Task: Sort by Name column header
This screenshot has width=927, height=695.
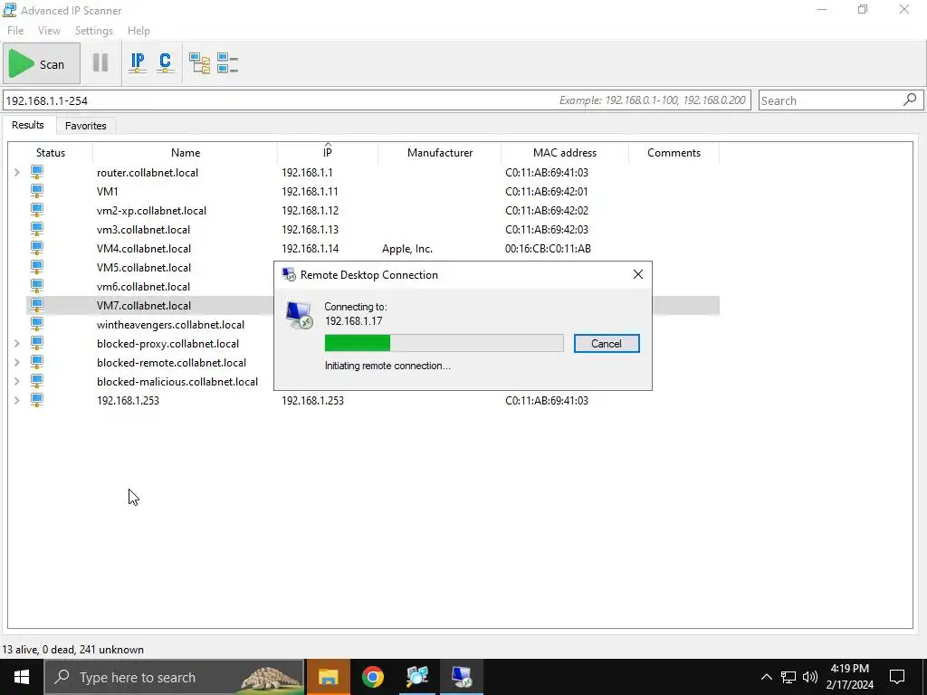Action: point(185,152)
